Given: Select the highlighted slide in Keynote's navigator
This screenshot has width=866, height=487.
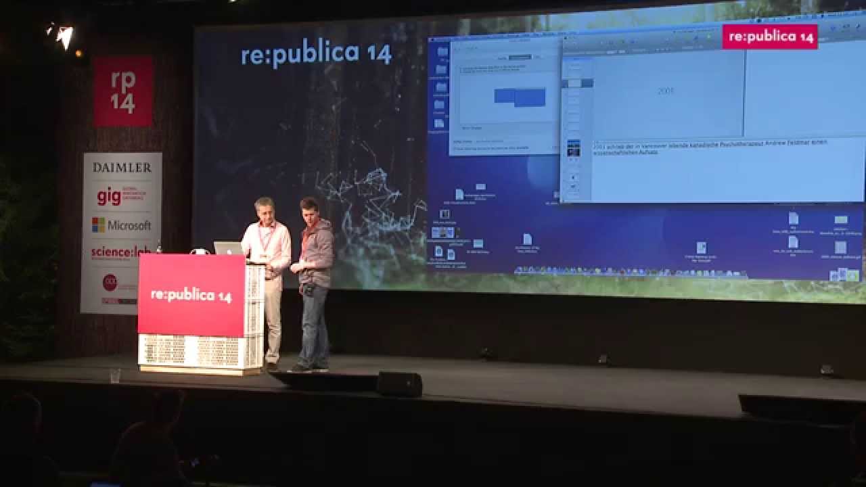Looking at the screenshot, I should 577,83.
